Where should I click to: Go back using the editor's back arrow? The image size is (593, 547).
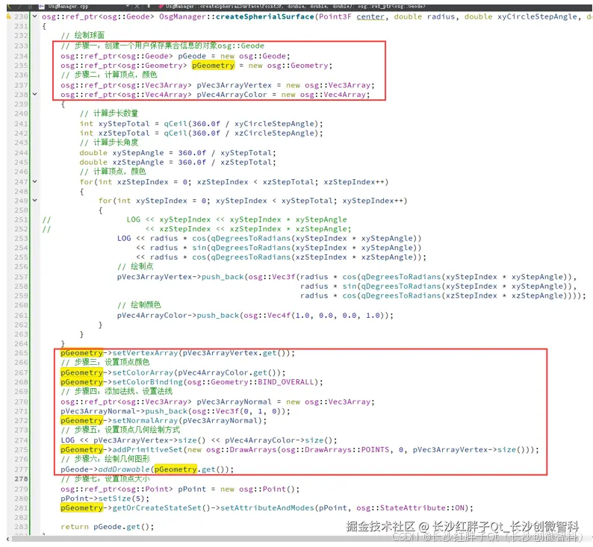9,7
